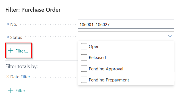
Task: Tick the Pending Approval checkbox
Action: coord(84,69)
